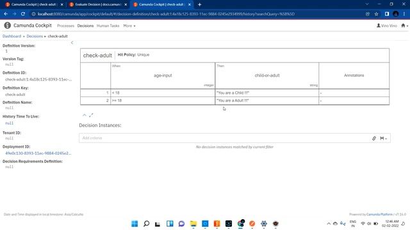Open Task View on the taskbar
The height and width of the screenshot is (230, 410).
(158, 224)
